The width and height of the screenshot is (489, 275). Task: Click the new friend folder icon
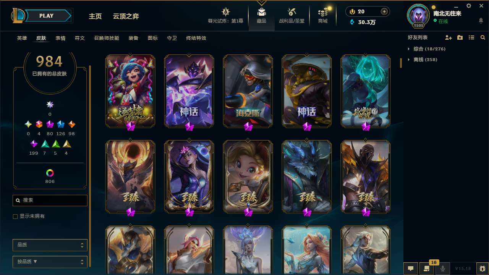pyautogui.click(x=460, y=37)
